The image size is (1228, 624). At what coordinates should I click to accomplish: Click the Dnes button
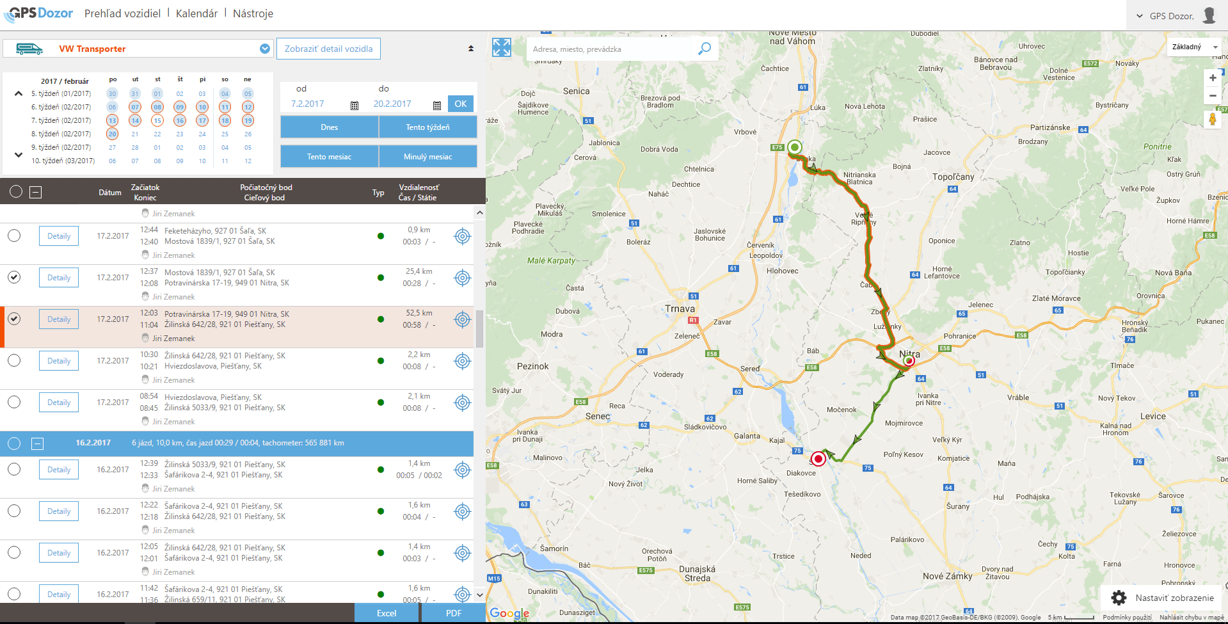pos(330,127)
